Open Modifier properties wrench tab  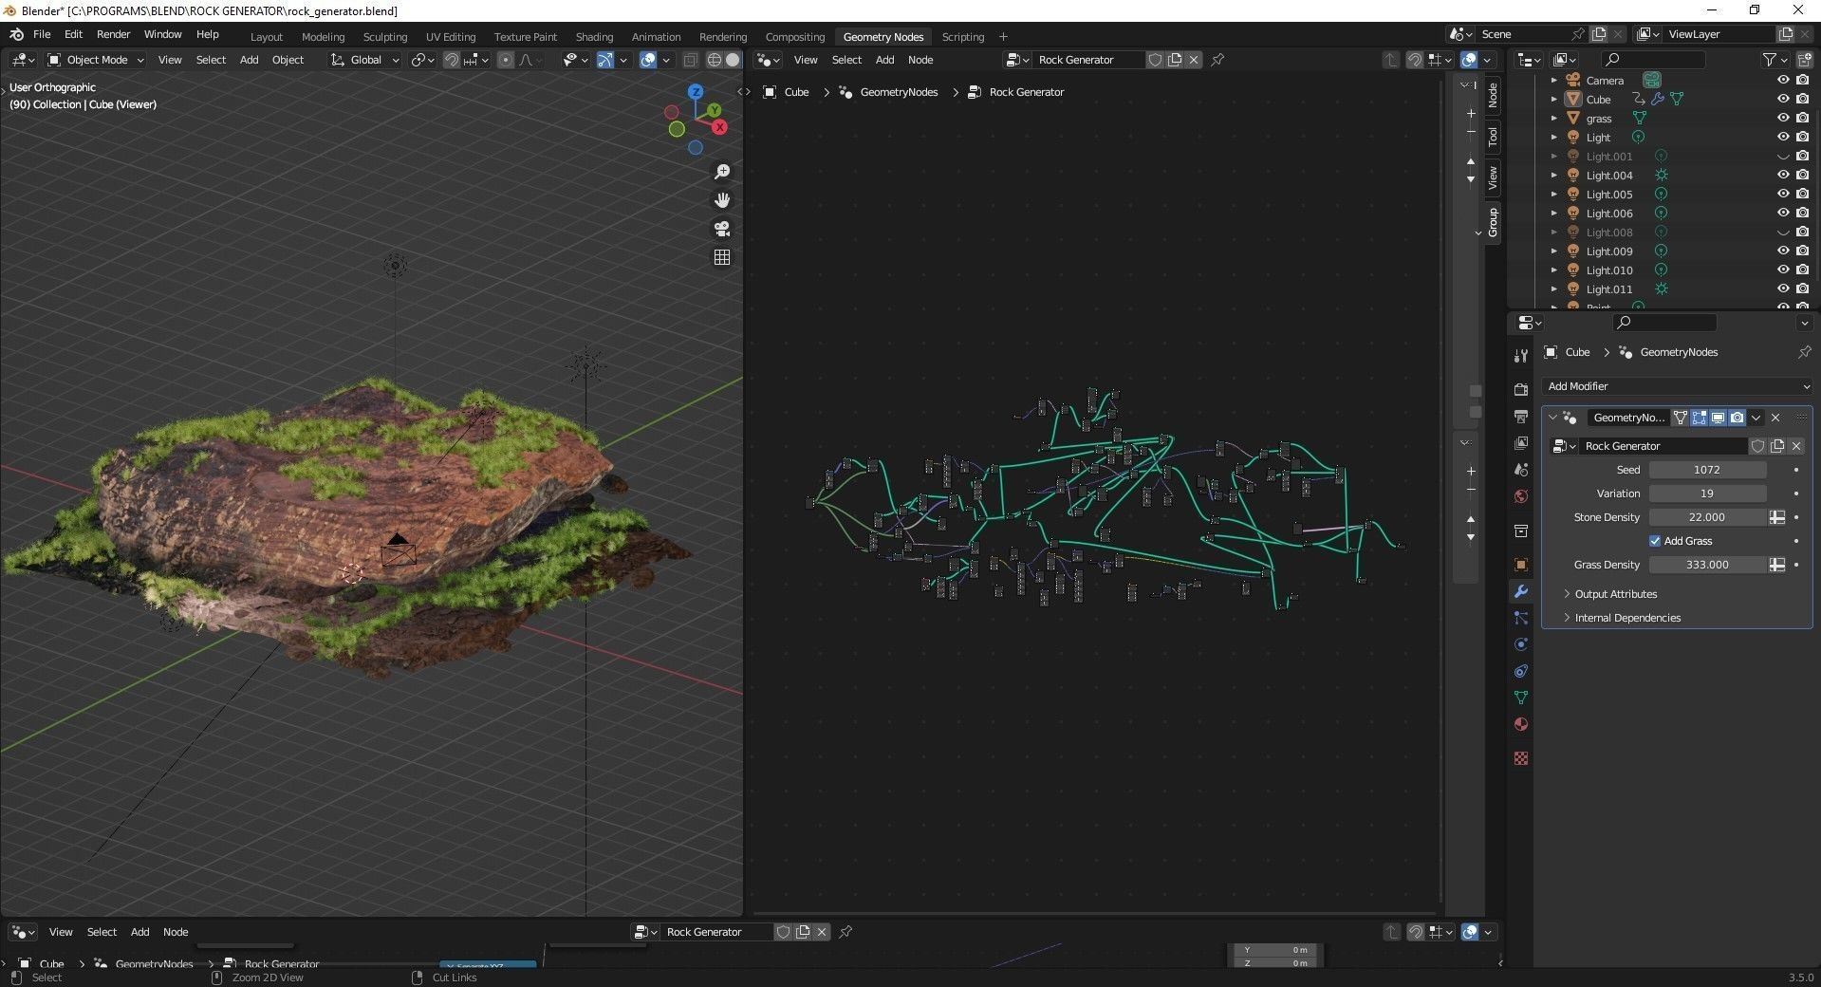1521,591
